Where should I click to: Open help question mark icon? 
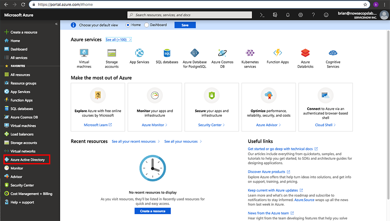pyautogui.click(x=313, y=15)
